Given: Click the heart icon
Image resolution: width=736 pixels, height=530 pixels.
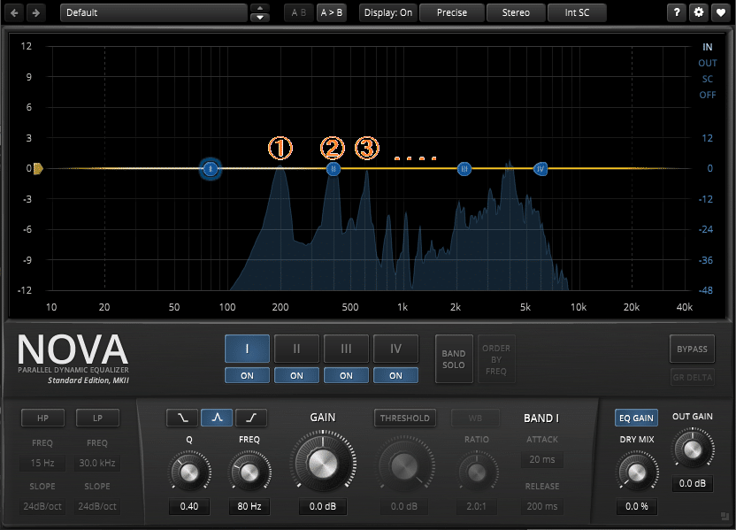Looking at the screenshot, I should pos(720,12).
